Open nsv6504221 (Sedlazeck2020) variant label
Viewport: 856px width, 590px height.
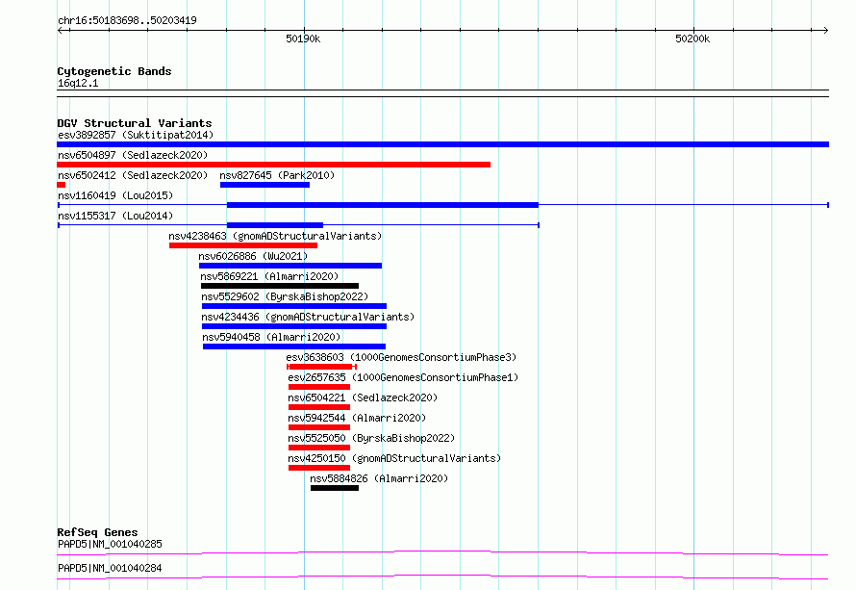coord(363,398)
